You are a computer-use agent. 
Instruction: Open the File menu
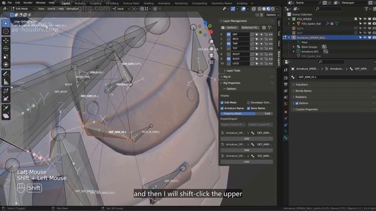[x=9, y=3]
